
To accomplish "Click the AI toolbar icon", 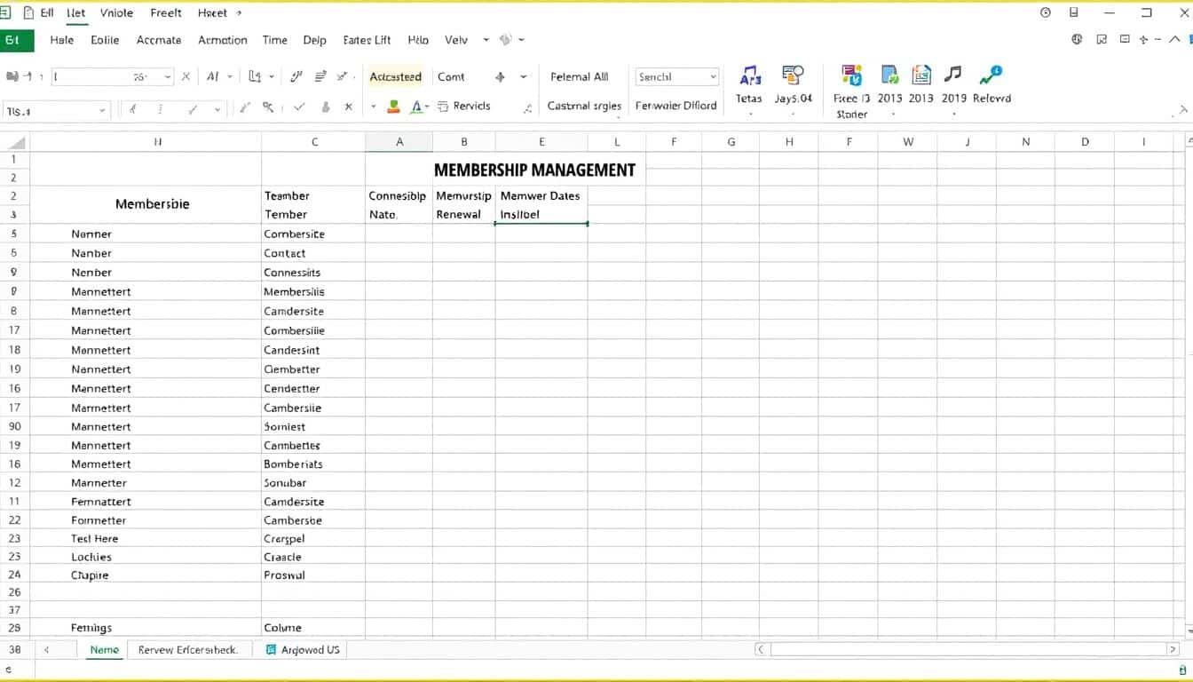I will (x=213, y=76).
